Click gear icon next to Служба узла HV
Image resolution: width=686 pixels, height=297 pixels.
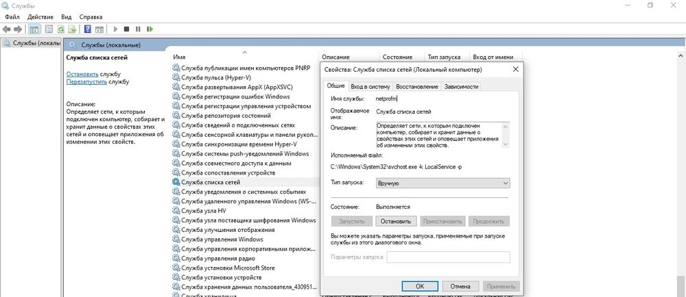(176, 211)
